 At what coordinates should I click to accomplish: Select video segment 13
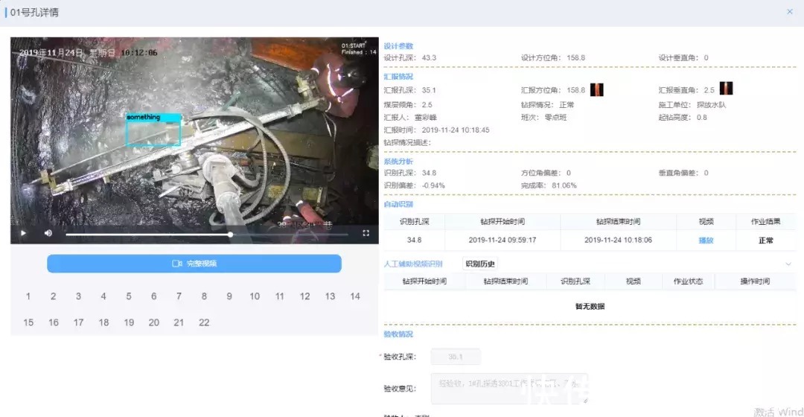pyautogui.click(x=331, y=296)
